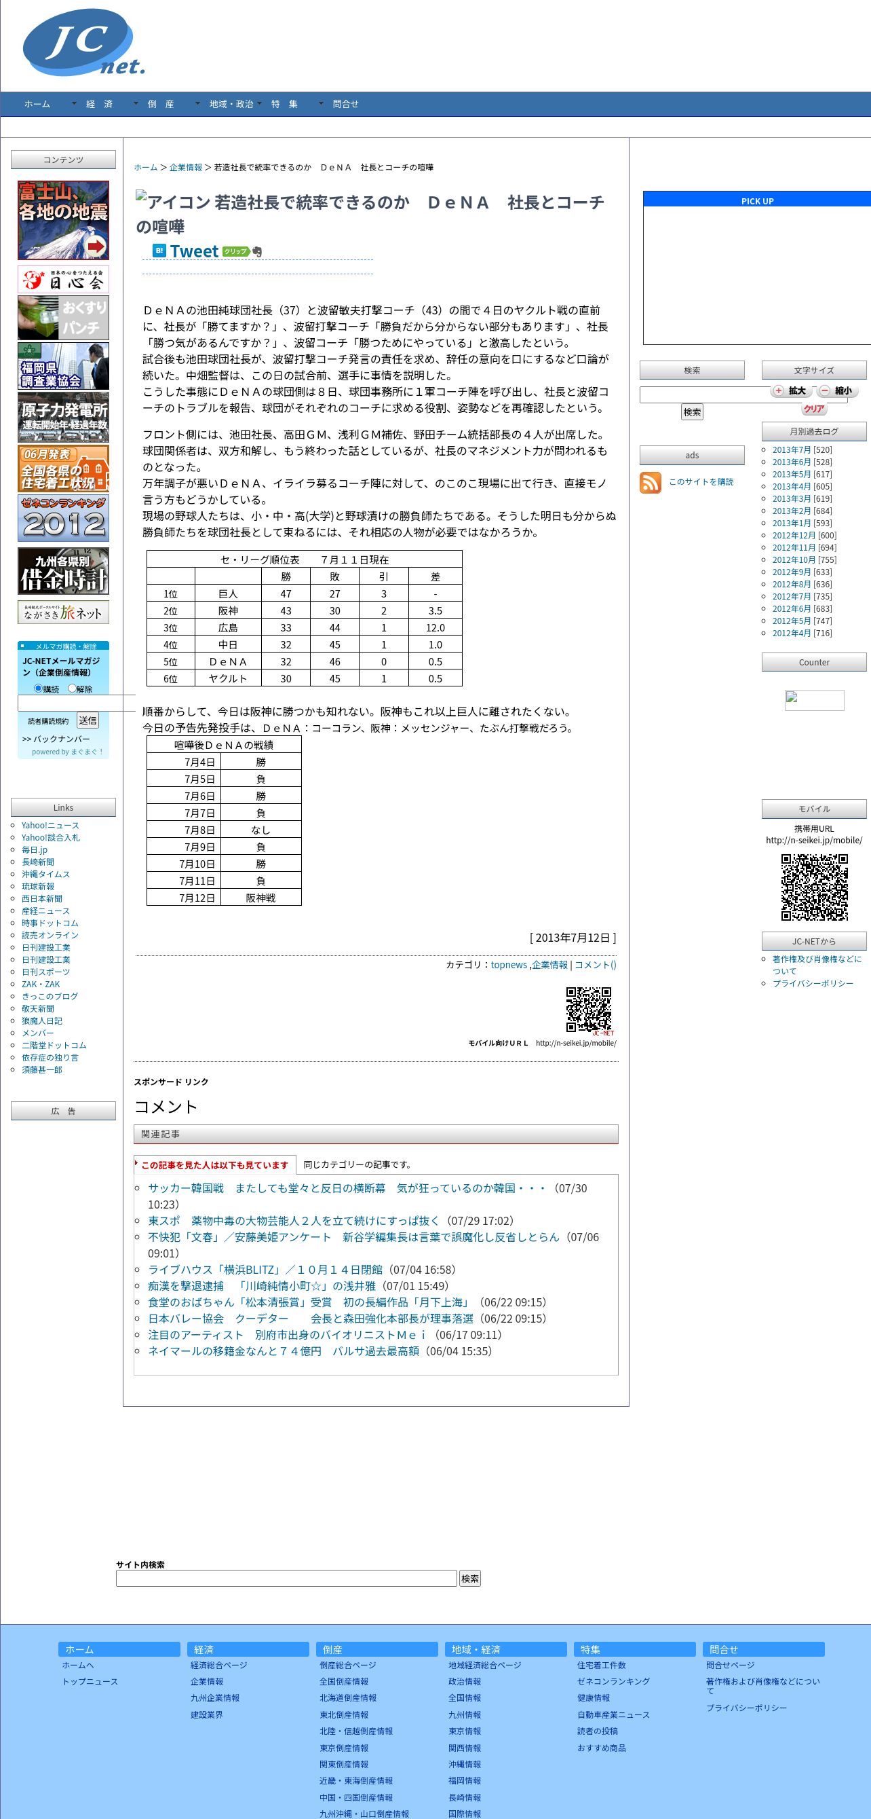871x1819 pixels.
Task: Open サッカー韓国戦 related article
Action: click(x=347, y=1188)
